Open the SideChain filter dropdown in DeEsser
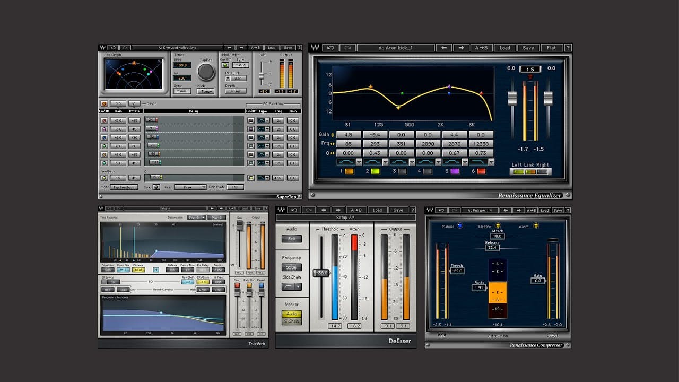Viewport: 679px width, 382px height. (x=298, y=286)
